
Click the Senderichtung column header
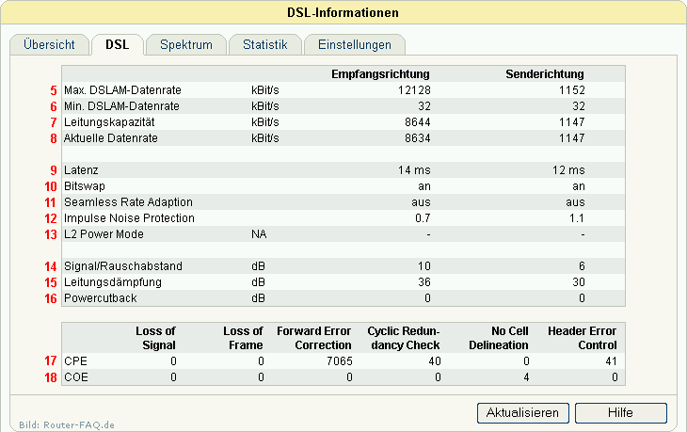click(545, 74)
